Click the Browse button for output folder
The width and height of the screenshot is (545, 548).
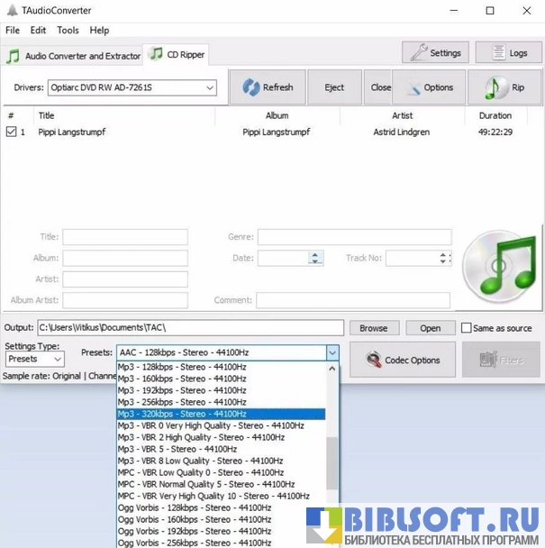click(x=373, y=328)
